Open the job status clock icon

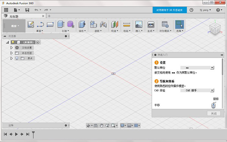pos(191,10)
